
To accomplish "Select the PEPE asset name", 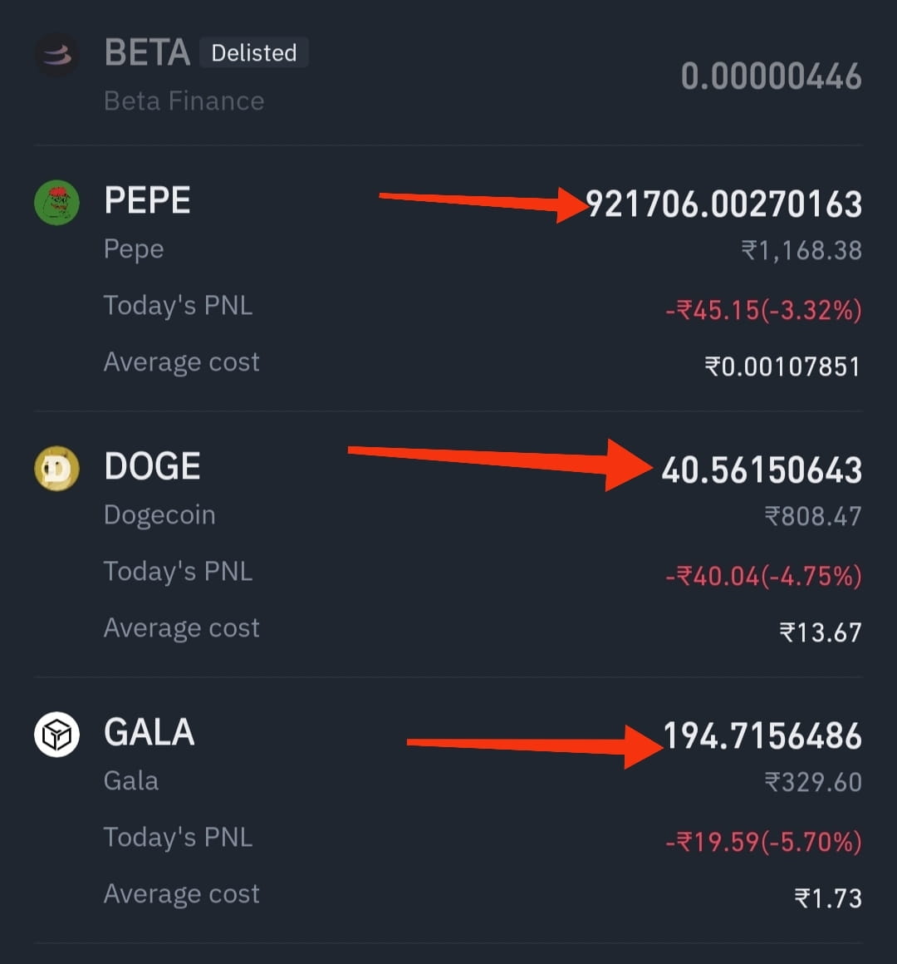I will click(x=148, y=200).
